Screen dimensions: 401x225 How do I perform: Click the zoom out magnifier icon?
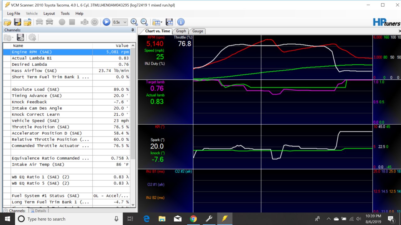click(x=144, y=22)
